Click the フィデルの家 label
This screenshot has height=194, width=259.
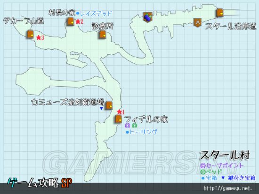coord(146,119)
